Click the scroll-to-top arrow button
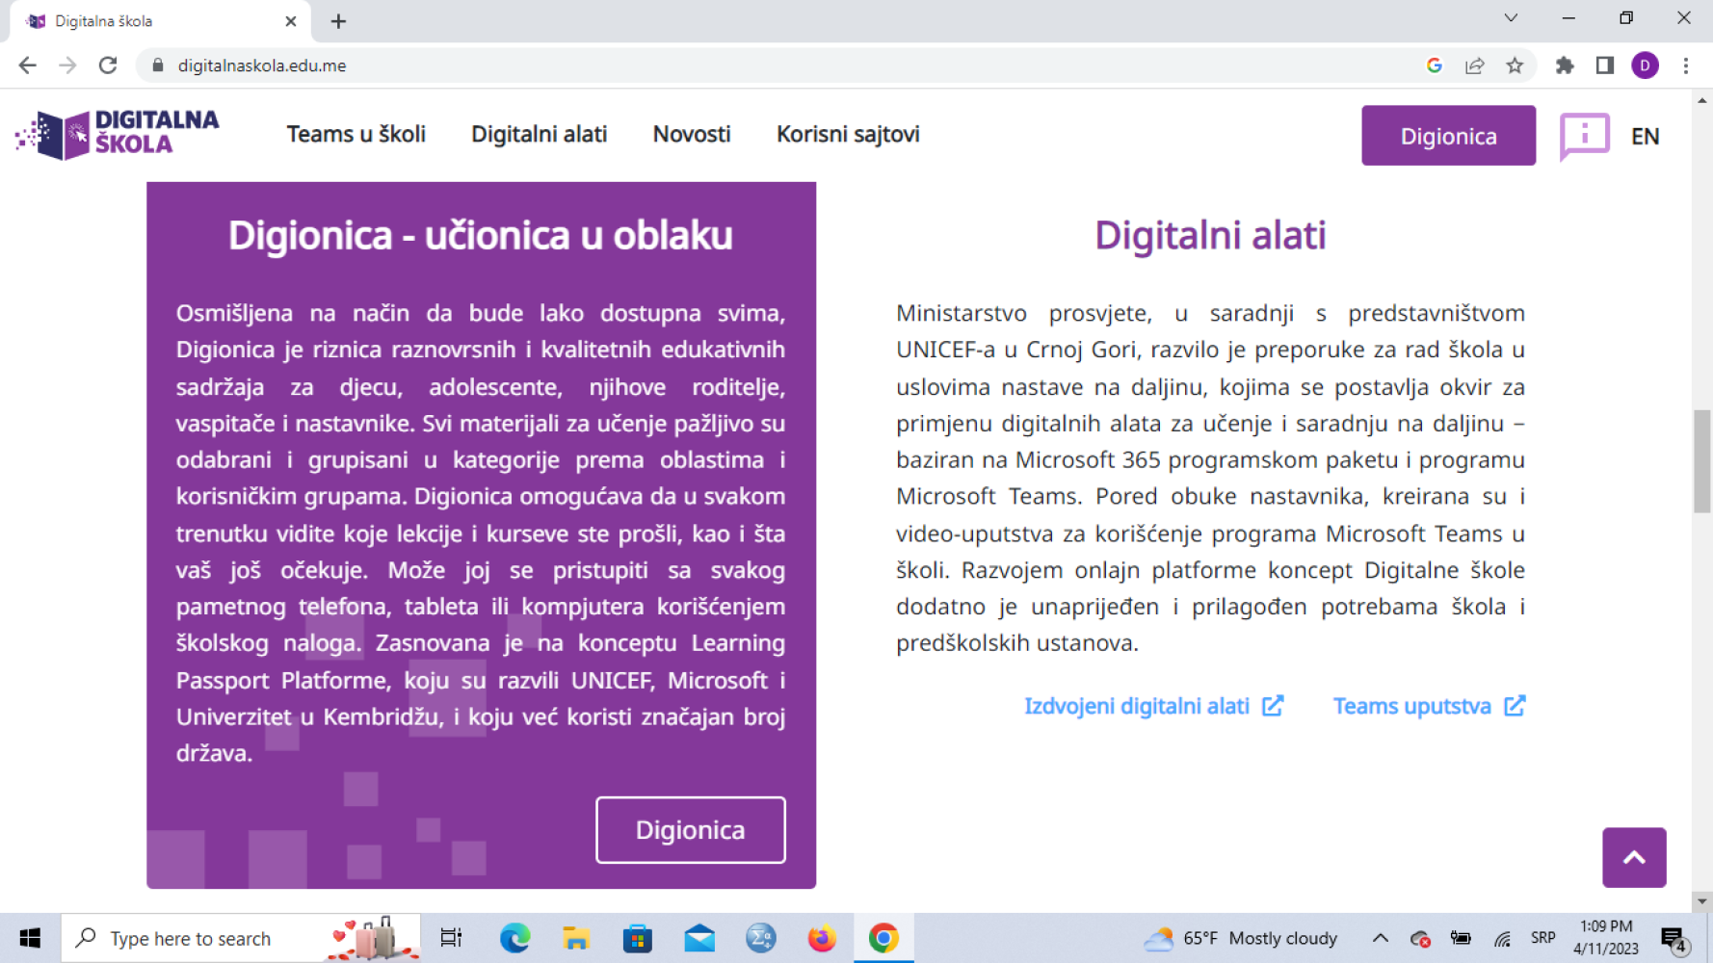This screenshot has height=963, width=1713. coord(1633,857)
